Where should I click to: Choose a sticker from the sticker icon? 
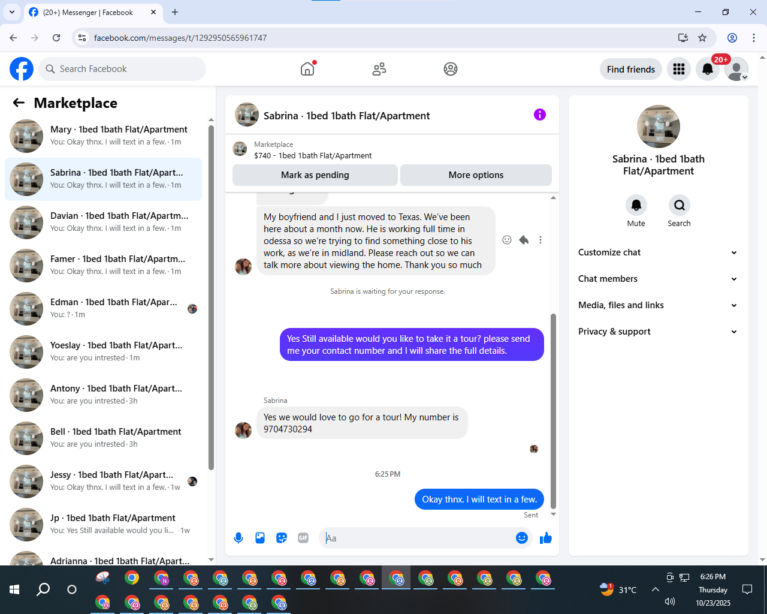(x=282, y=538)
